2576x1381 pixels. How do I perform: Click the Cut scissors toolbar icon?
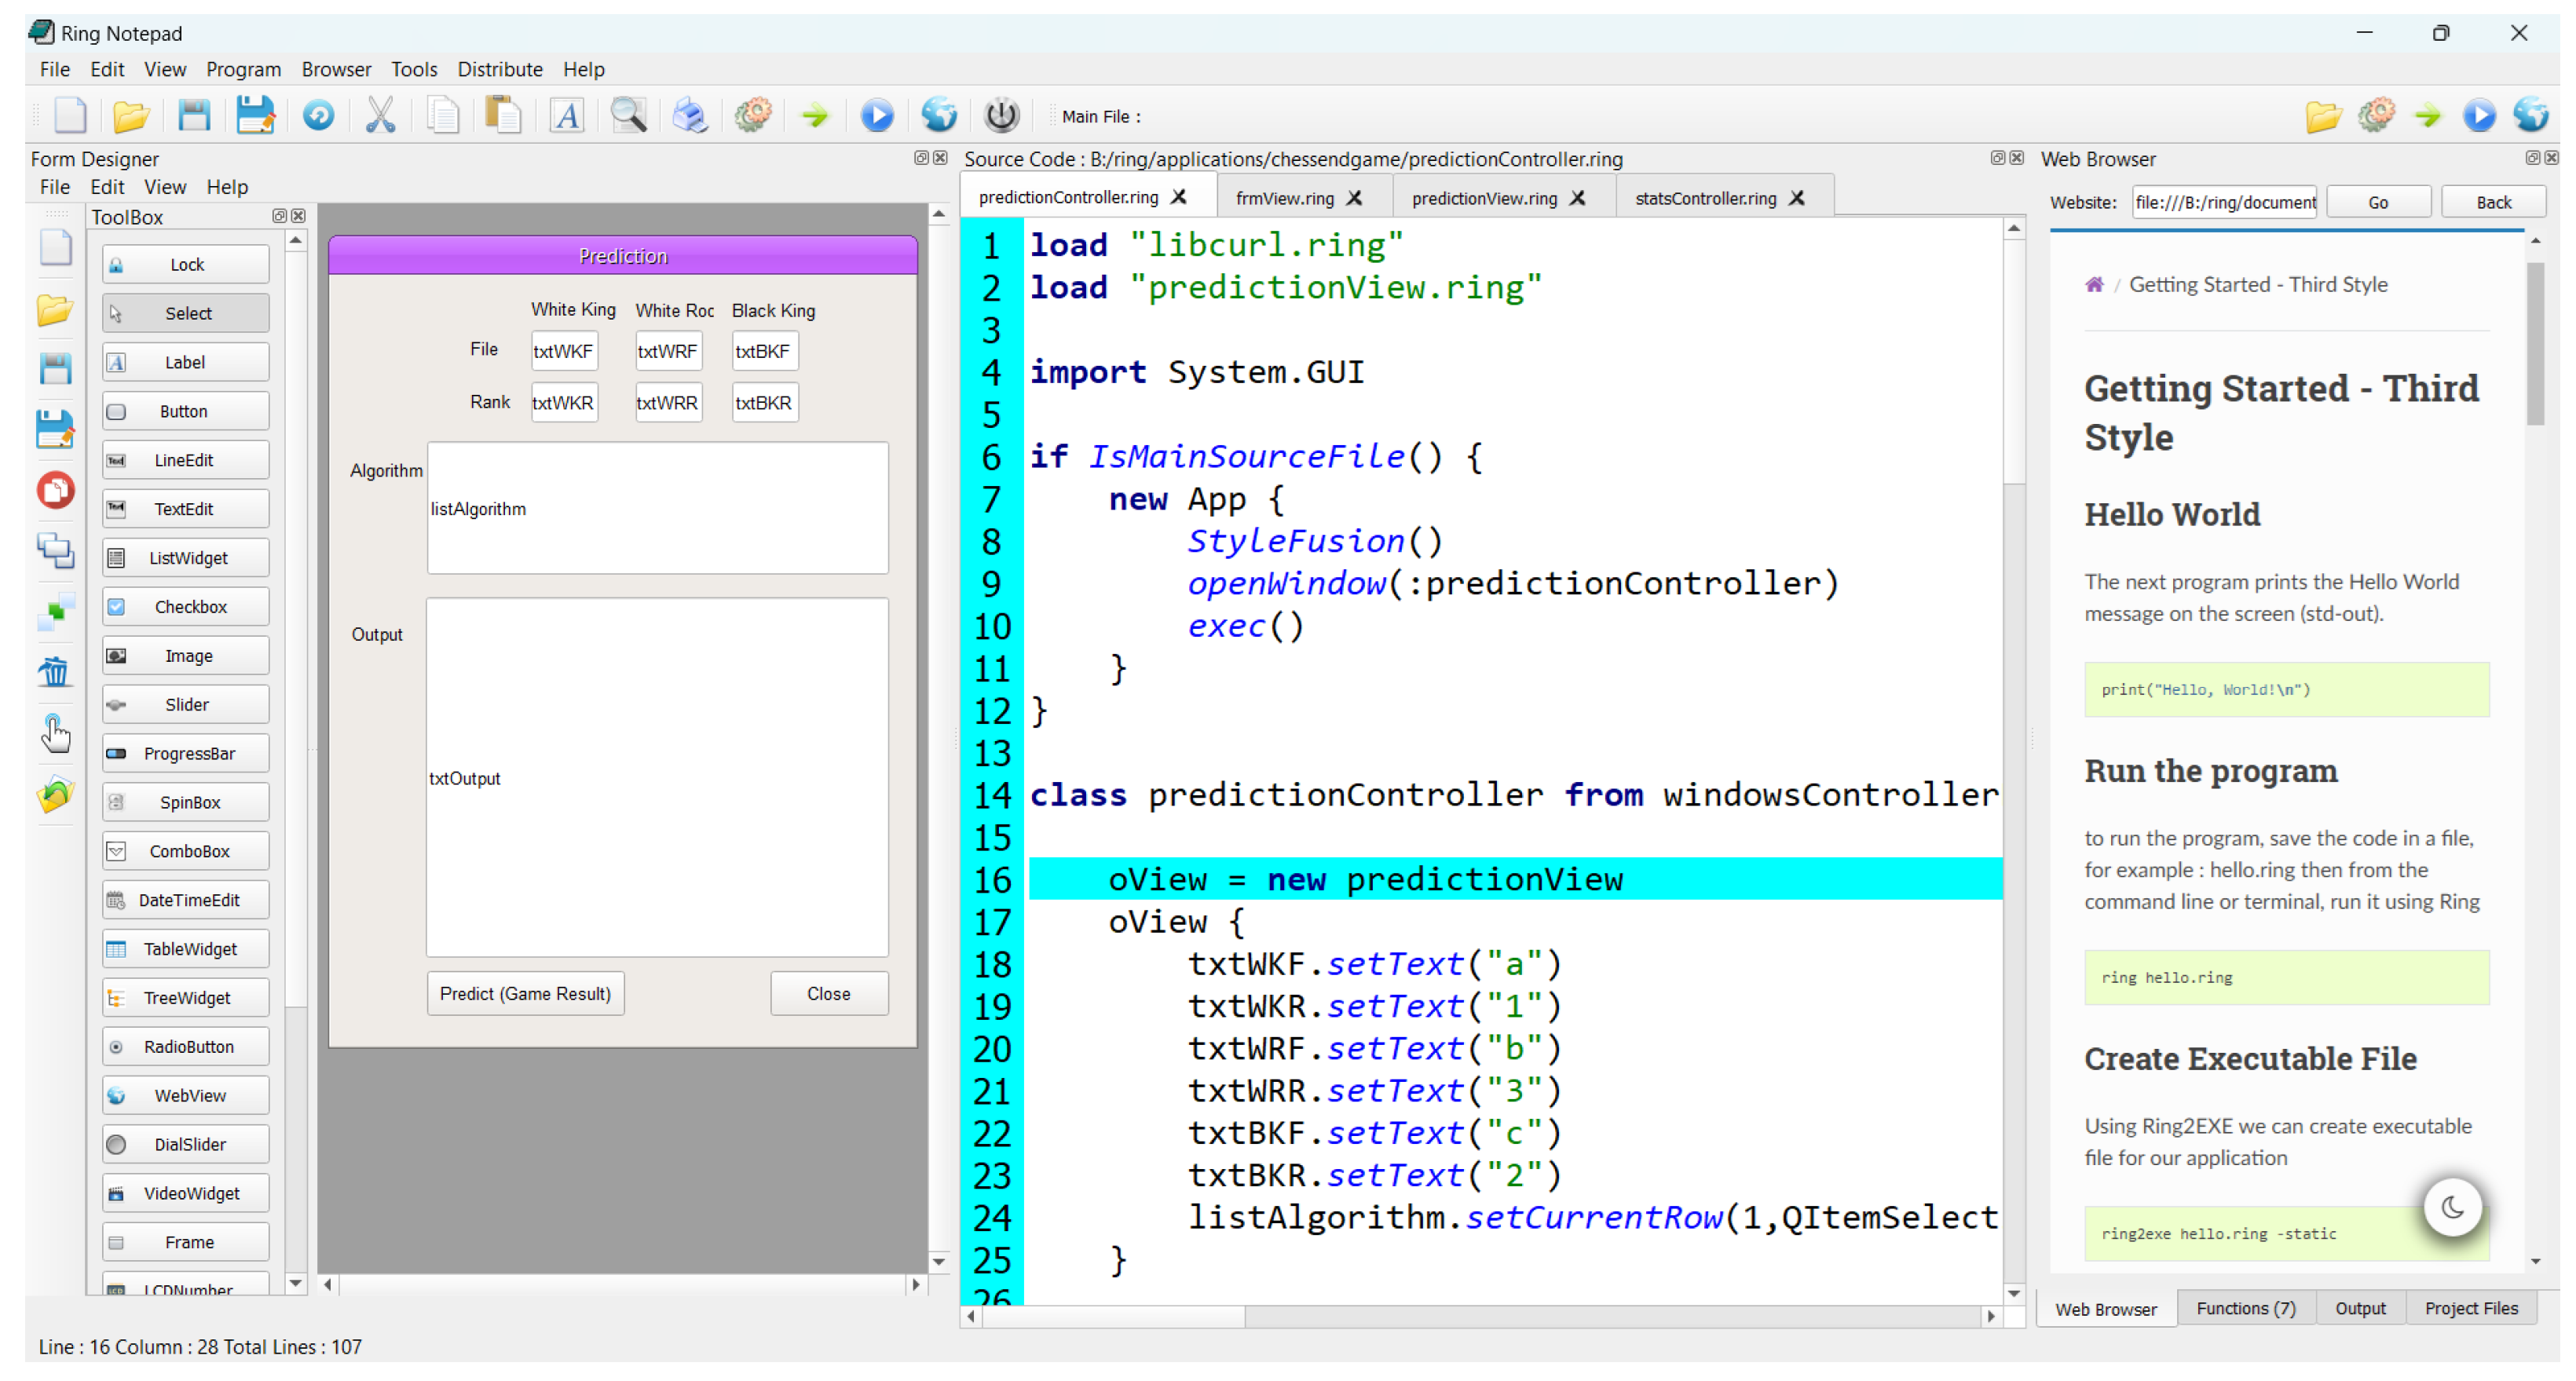tap(381, 116)
